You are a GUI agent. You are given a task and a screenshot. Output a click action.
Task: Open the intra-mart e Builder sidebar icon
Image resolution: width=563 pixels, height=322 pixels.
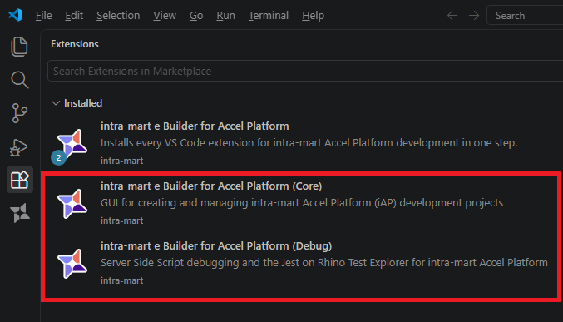pyautogui.click(x=19, y=213)
